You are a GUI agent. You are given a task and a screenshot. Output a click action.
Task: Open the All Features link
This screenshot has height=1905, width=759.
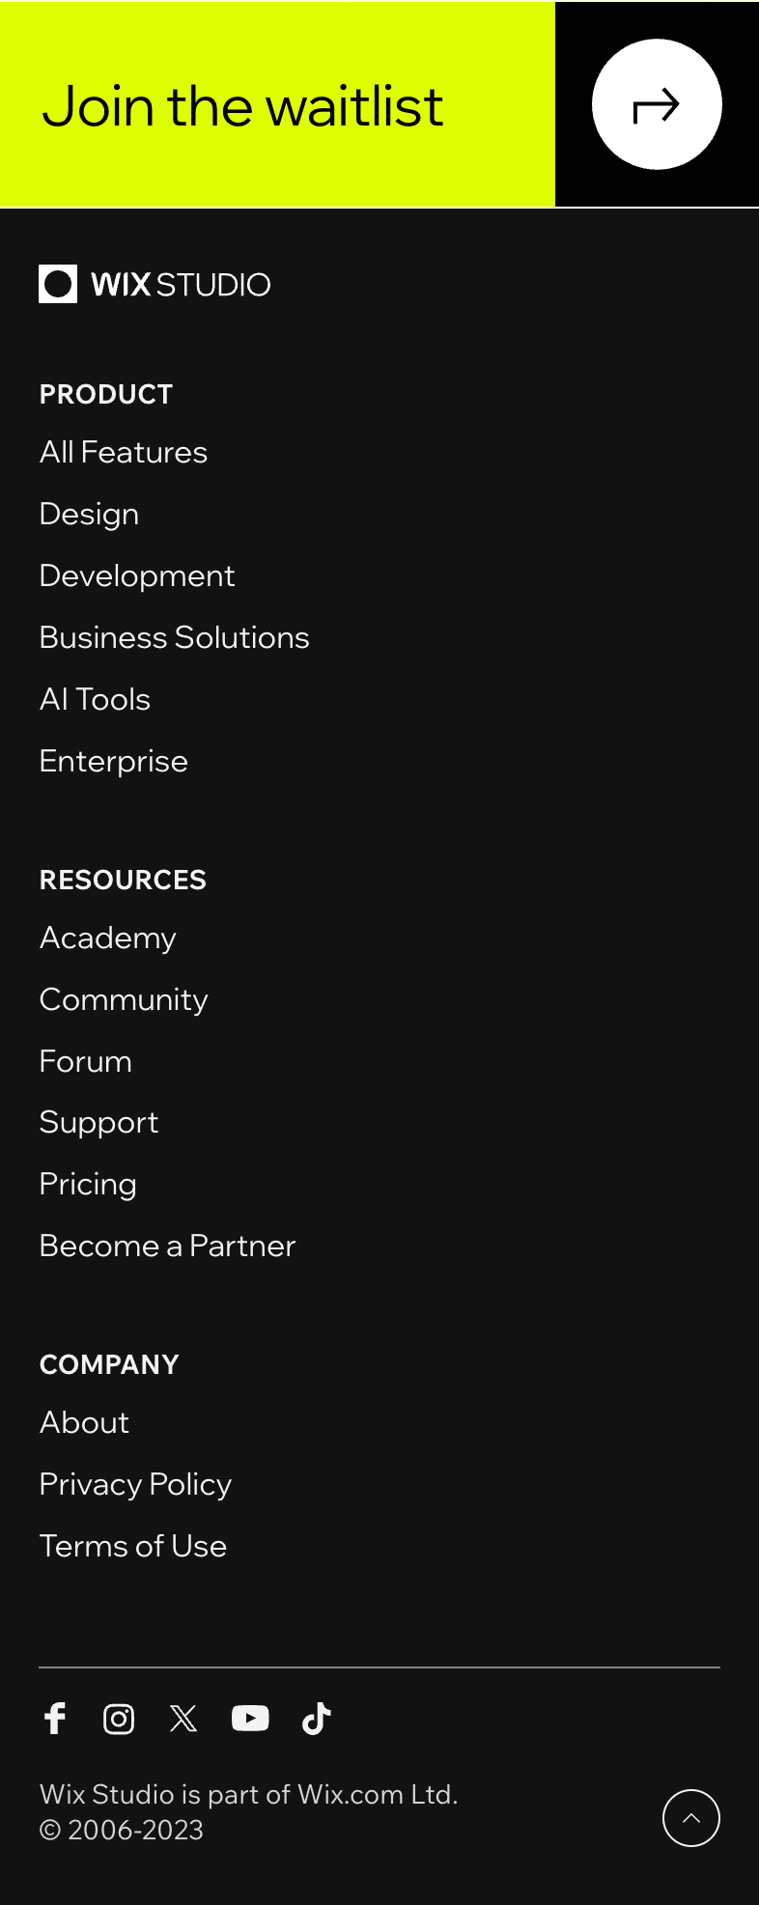[x=123, y=452]
